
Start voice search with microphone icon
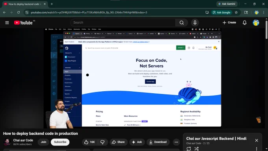click(195, 23)
